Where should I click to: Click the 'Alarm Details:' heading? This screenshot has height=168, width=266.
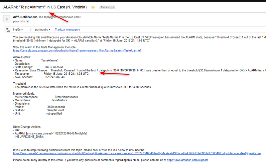click(22, 57)
